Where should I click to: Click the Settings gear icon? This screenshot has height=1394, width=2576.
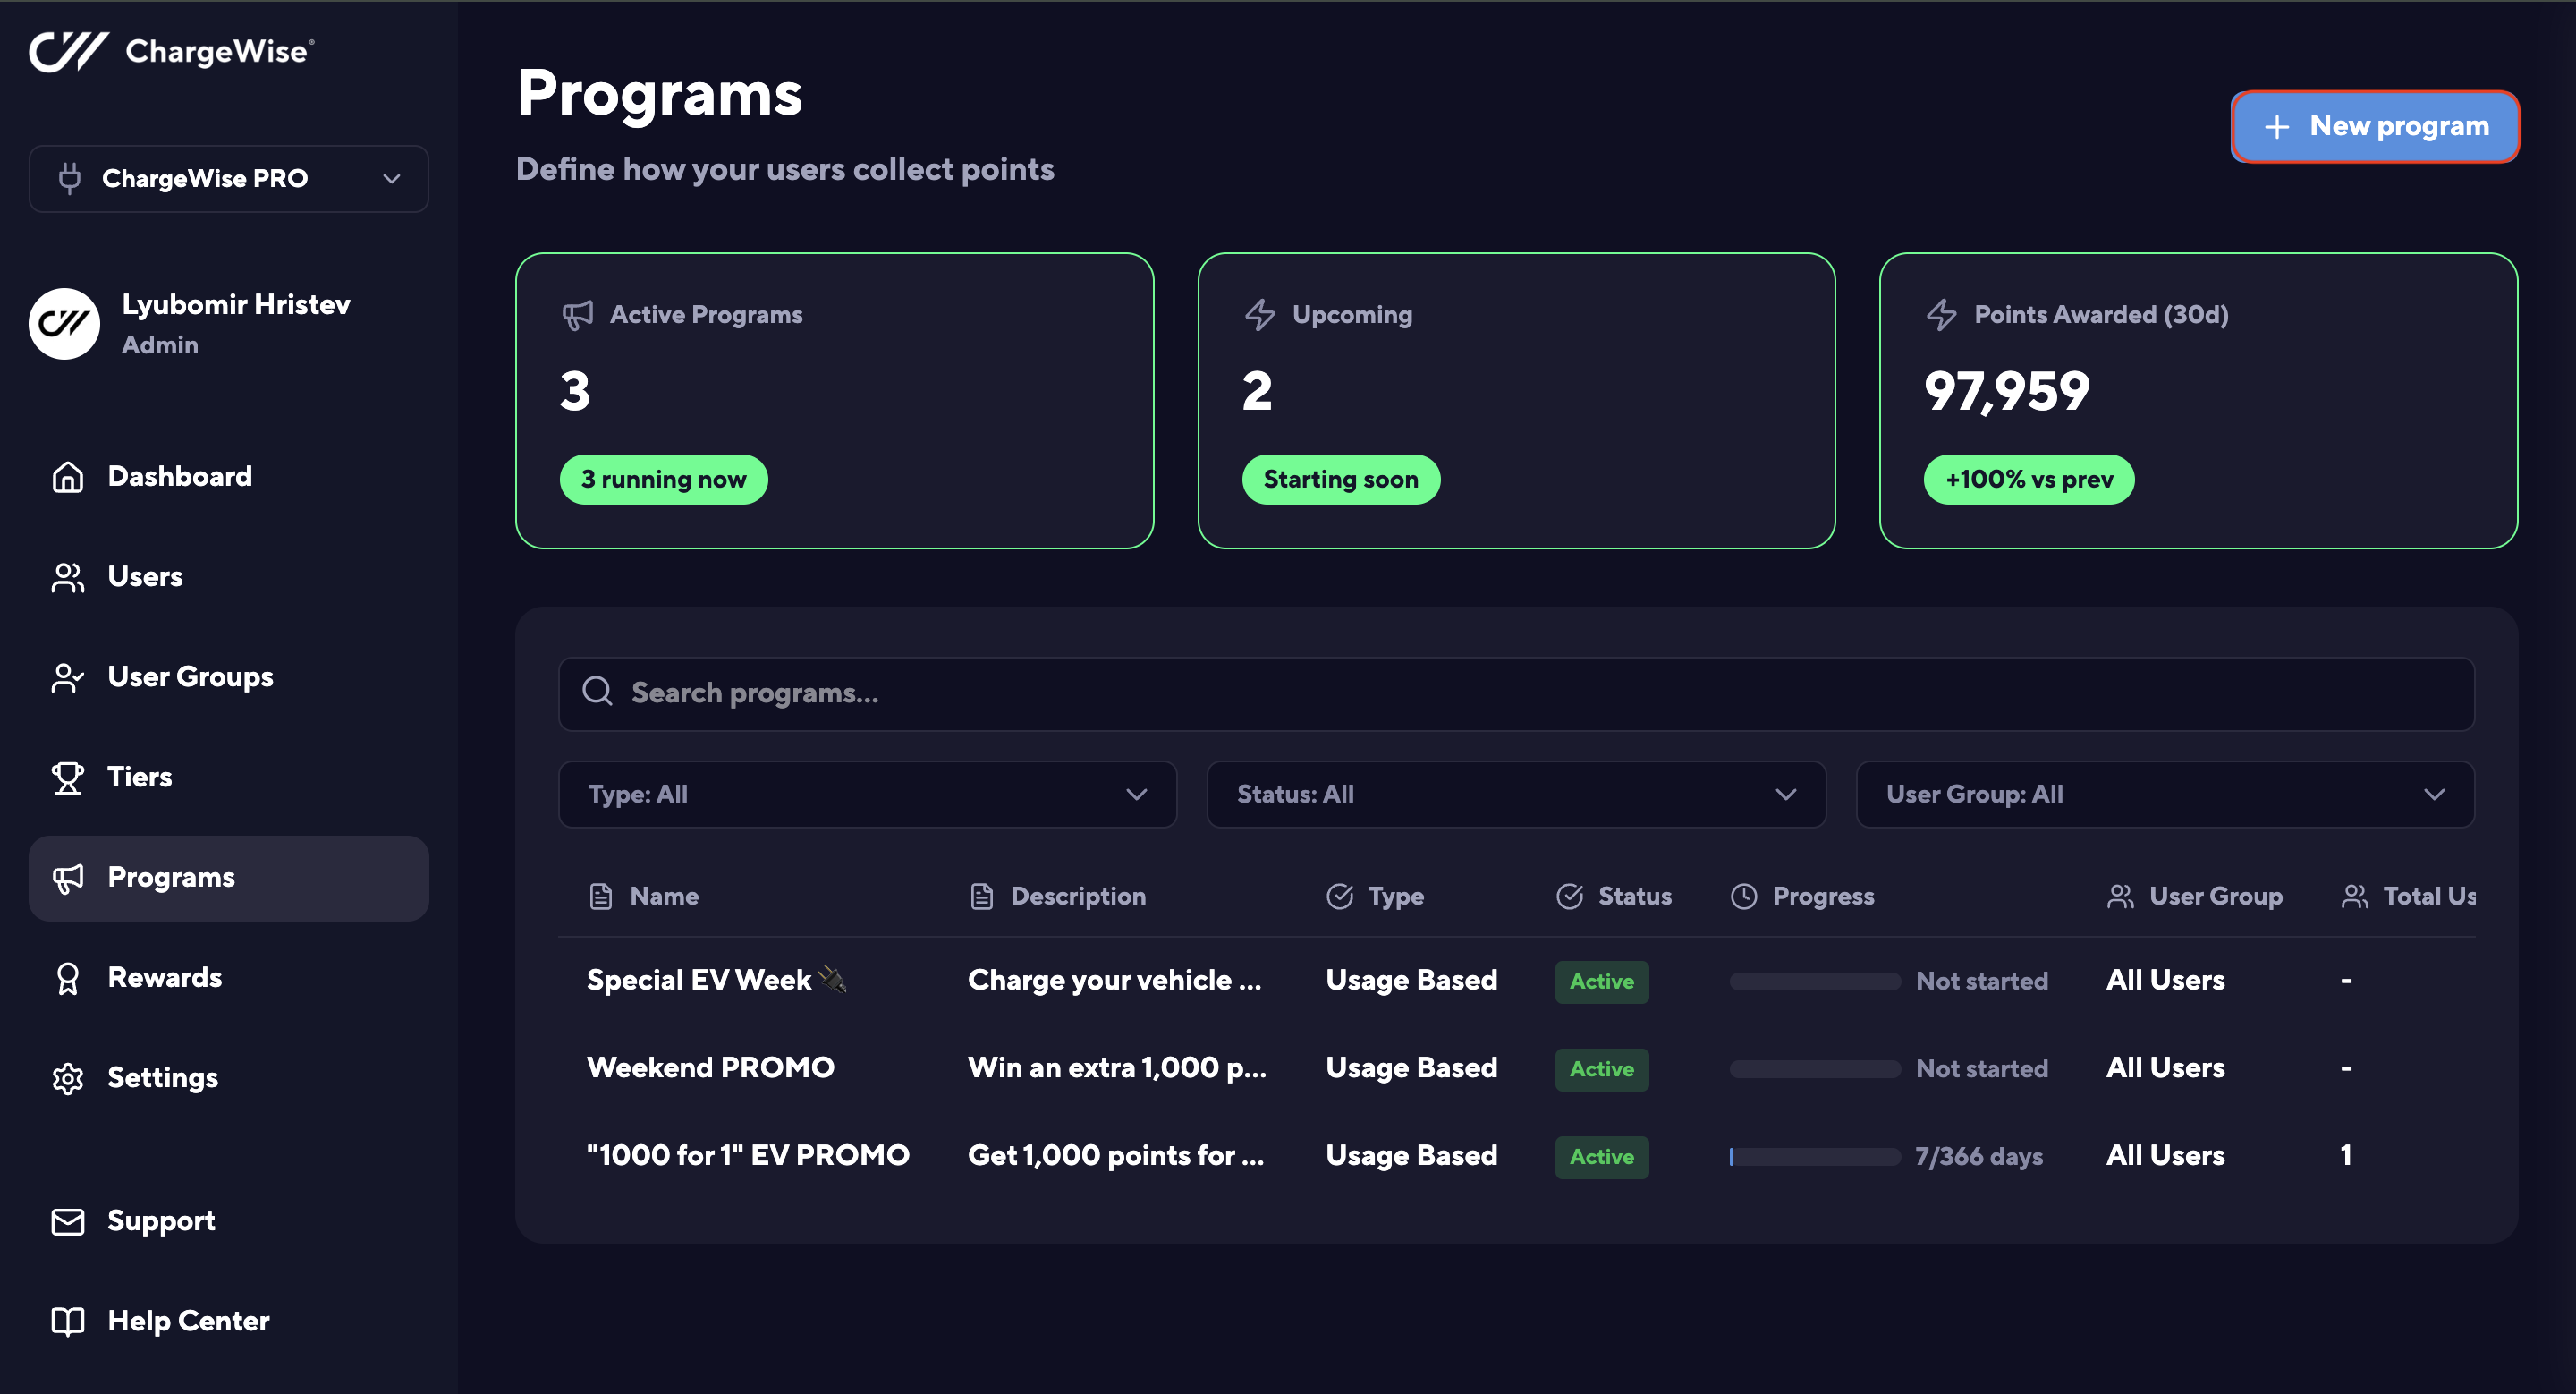[x=67, y=1078]
